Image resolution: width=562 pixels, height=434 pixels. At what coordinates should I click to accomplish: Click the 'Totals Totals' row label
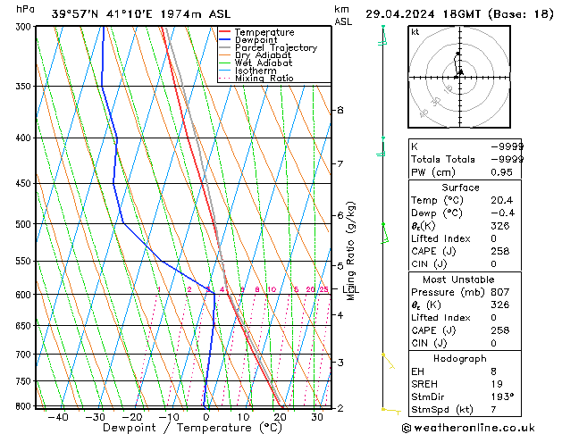[442, 159]
